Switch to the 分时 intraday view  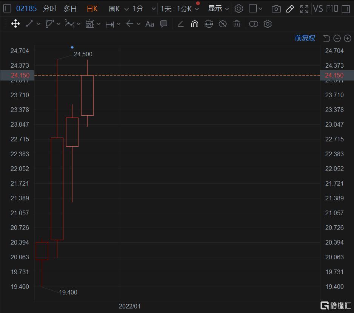48,8
